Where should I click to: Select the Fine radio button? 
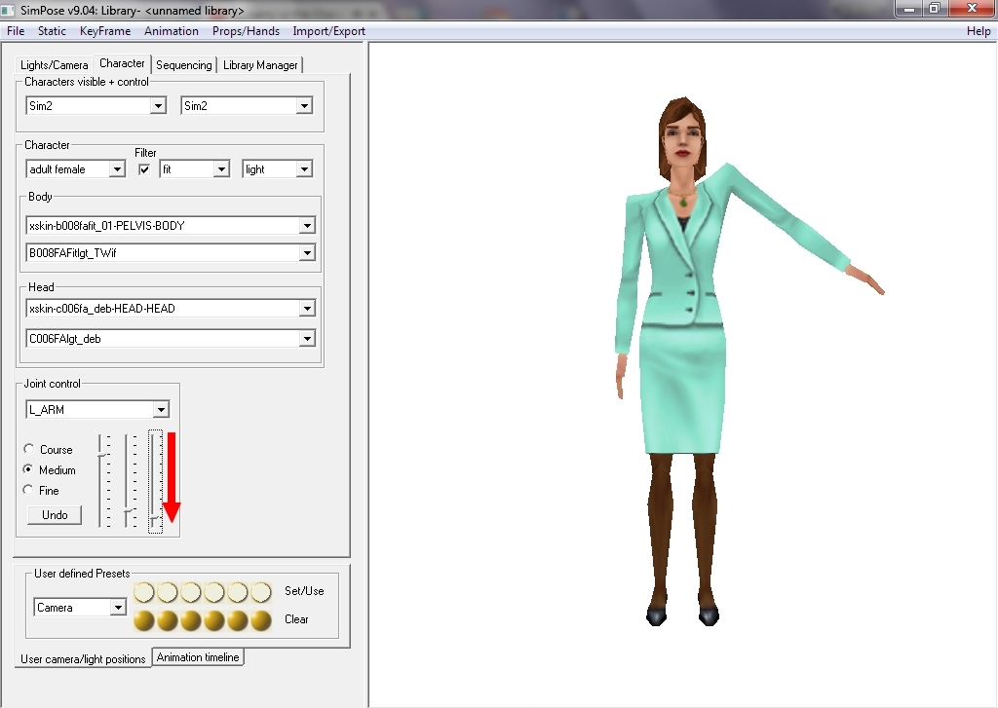tap(29, 491)
